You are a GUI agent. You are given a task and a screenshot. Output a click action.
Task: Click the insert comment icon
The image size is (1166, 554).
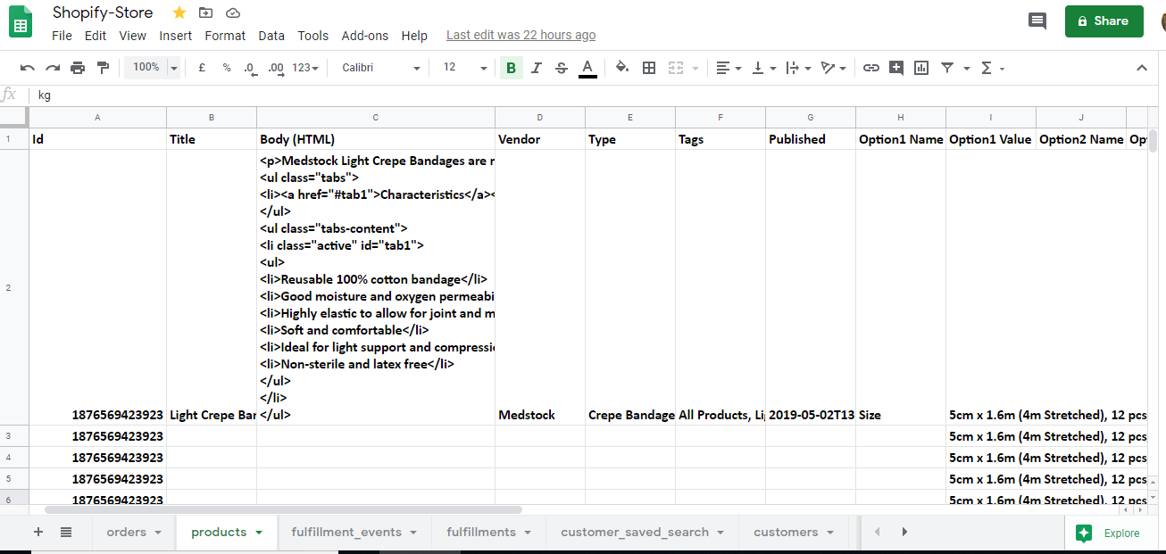click(896, 68)
